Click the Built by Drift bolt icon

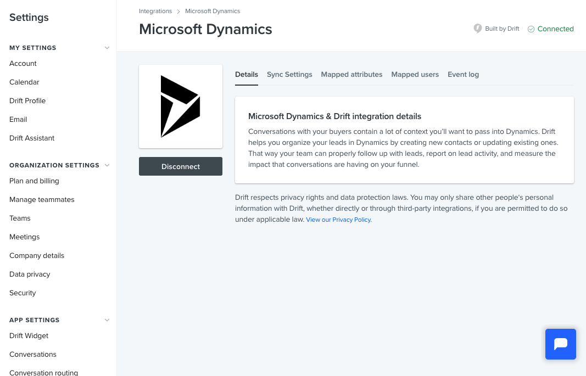pos(478,29)
